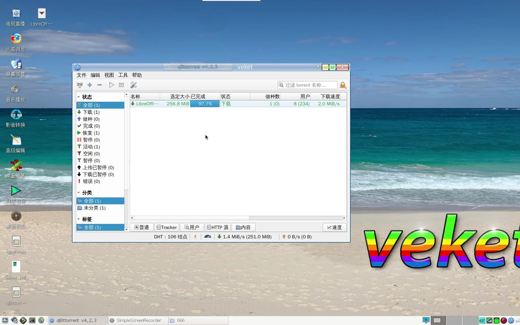Select status filter 错误 (0)
The image size is (520, 325).
click(100, 181)
